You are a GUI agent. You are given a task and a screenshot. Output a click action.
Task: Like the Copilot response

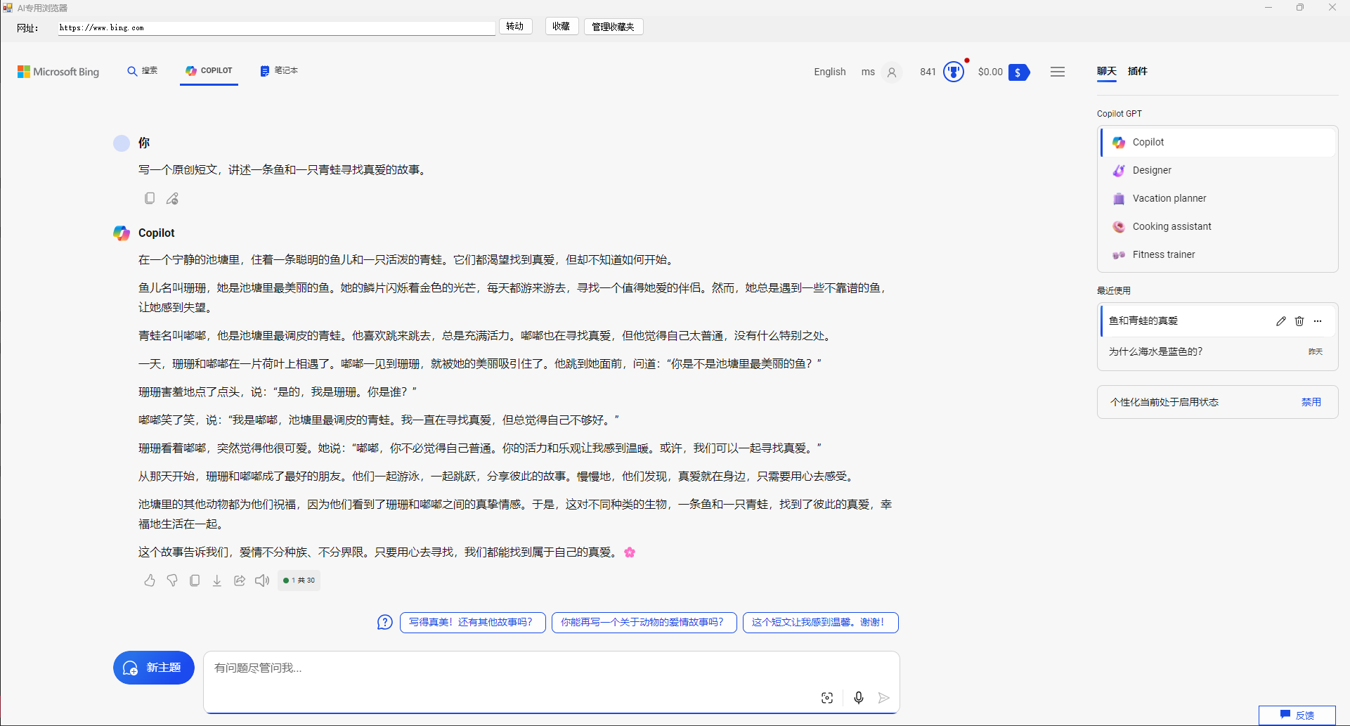(x=150, y=581)
